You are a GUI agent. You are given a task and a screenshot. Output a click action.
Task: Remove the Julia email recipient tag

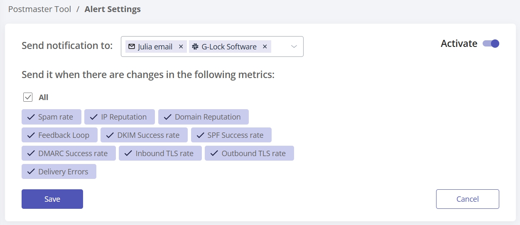pyautogui.click(x=181, y=47)
